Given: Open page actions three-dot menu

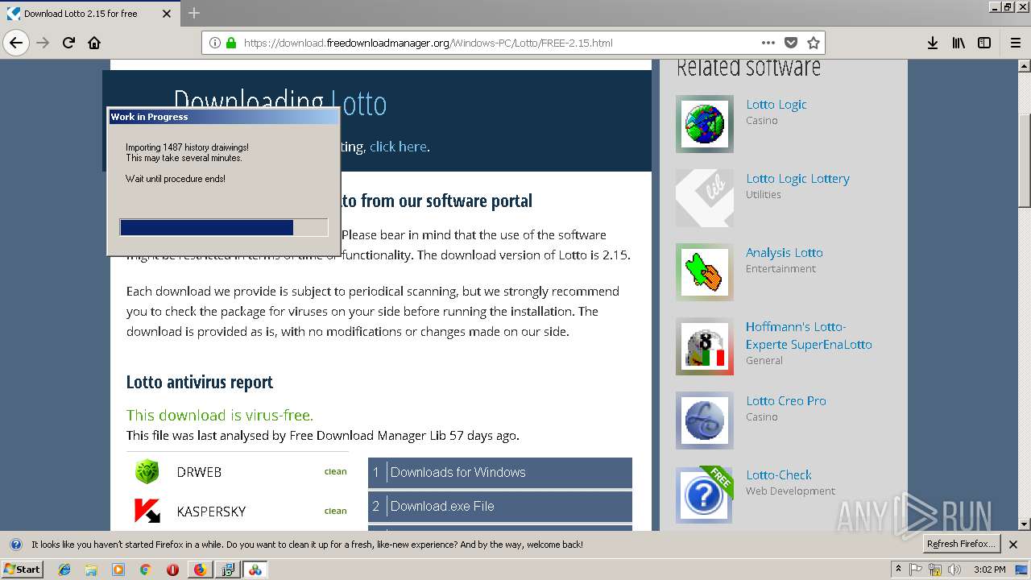Looking at the screenshot, I should tap(768, 43).
